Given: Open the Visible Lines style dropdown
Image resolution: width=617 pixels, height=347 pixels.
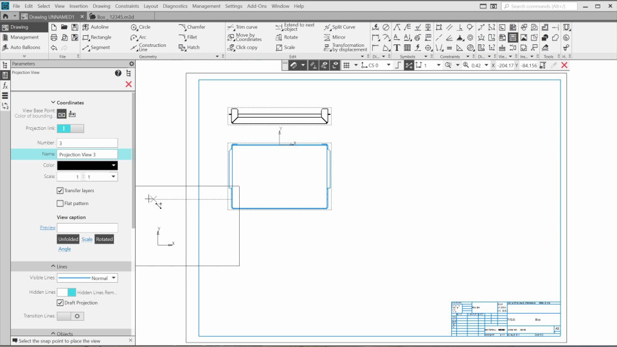Looking at the screenshot, I should tap(87, 278).
